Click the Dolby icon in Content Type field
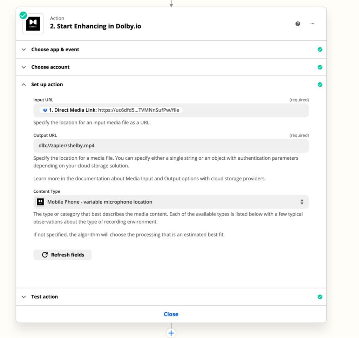 point(41,202)
